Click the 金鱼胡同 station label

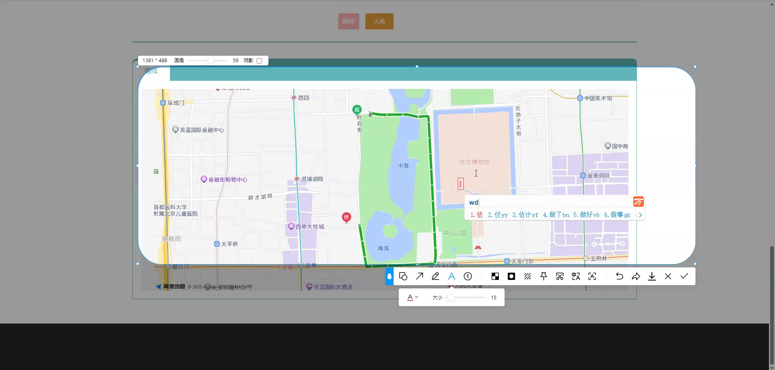(x=598, y=176)
